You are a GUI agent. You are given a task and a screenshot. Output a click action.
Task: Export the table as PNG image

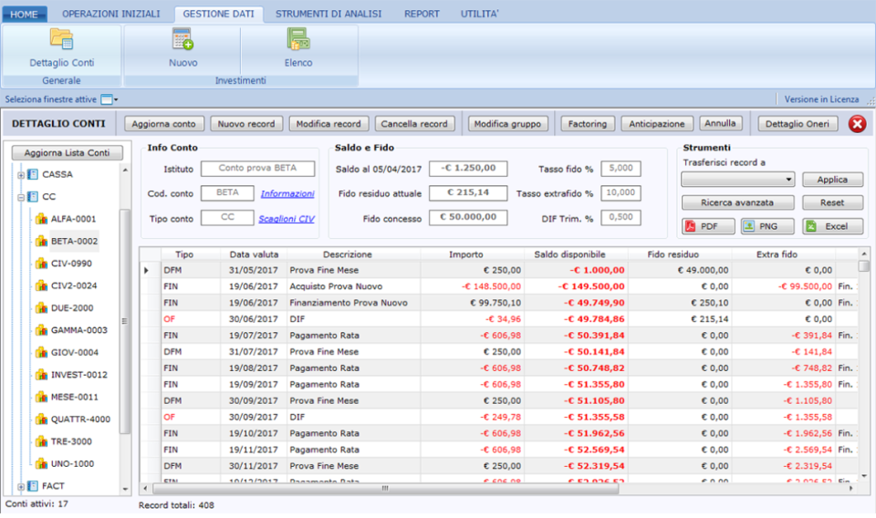point(768,226)
